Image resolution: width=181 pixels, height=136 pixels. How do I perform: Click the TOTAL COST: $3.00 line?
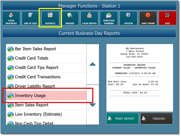pos(135,93)
